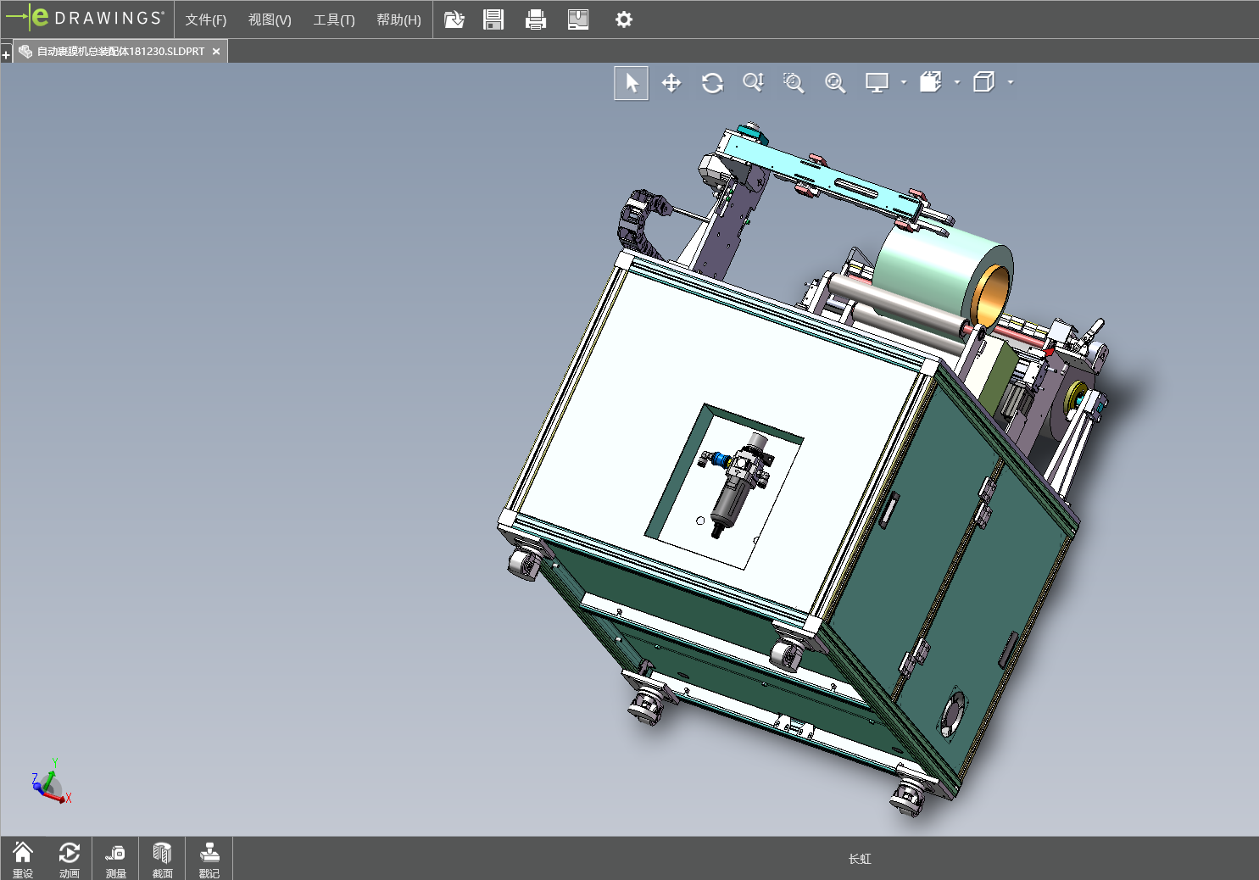This screenshot has height=880, width=1259.
Task: Expand the display monitor options dropdown arrow
Action: [x=904, y=83]
